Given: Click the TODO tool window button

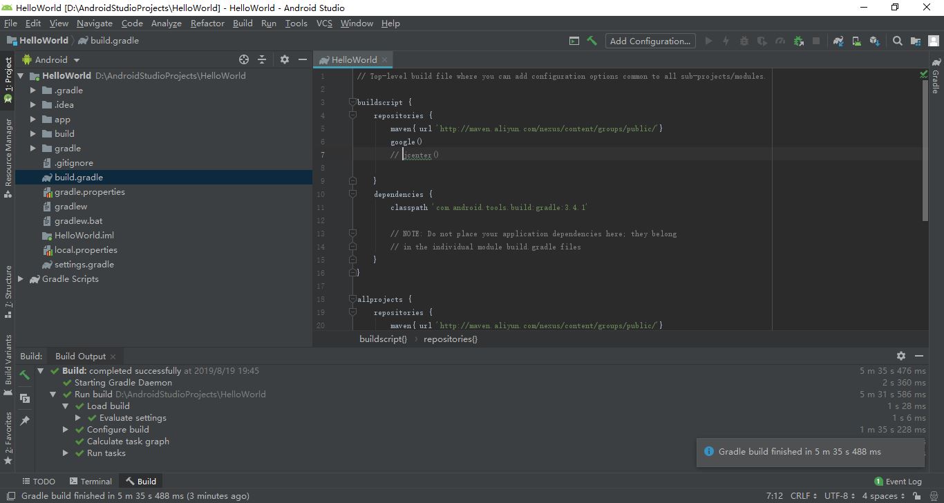Looking at the screenshot, I should click(39, 481).
